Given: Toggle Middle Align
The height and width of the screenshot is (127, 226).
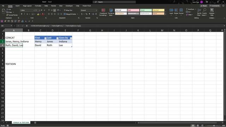Looking at the screenshot, I should coord(52,10).
